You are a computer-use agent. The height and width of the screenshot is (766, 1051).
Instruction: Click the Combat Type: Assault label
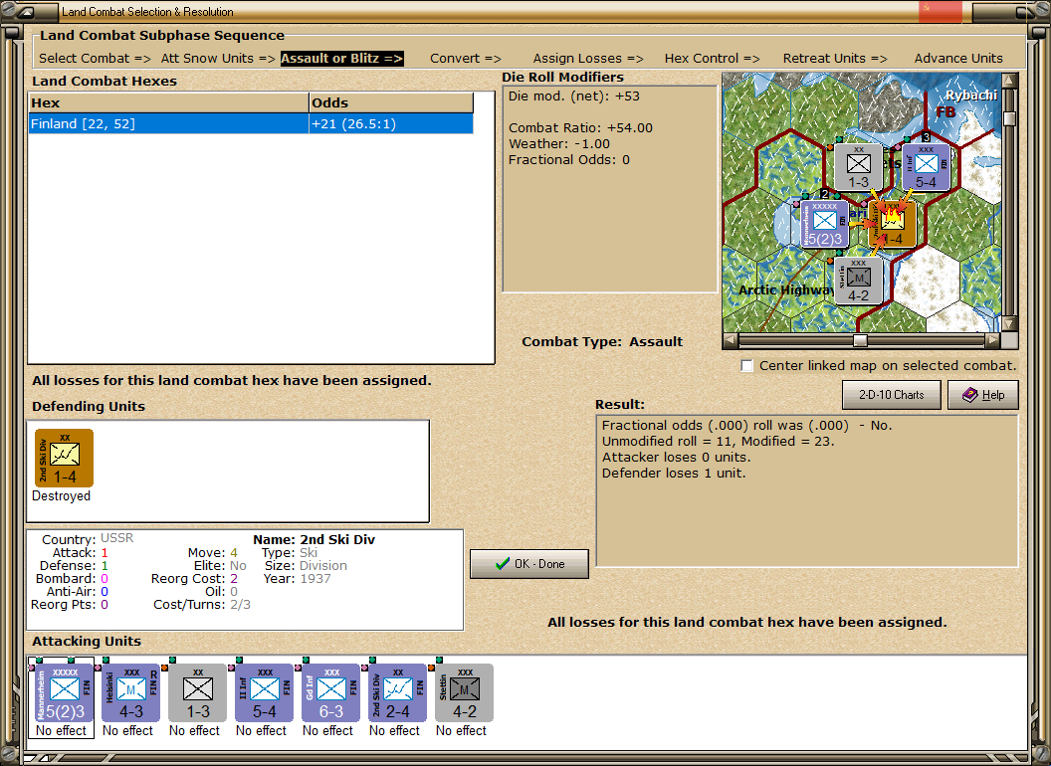[602, 342]
